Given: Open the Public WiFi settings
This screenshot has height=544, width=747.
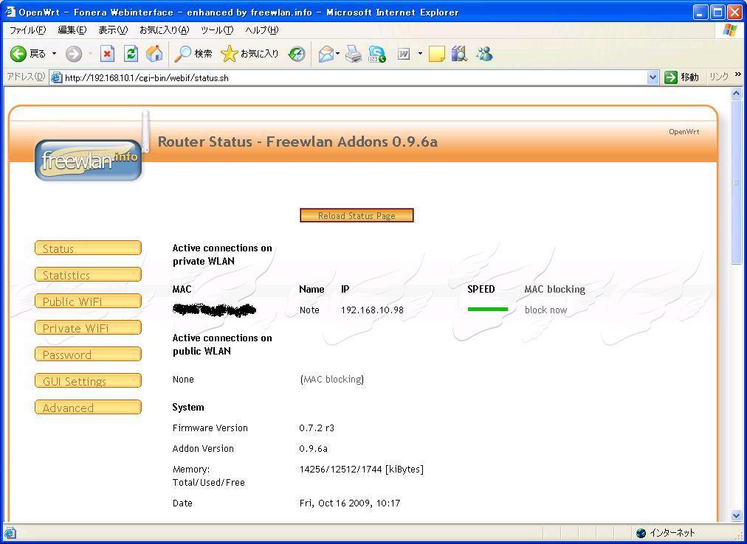Looking at the screenshot, I should tap(88, 301).
